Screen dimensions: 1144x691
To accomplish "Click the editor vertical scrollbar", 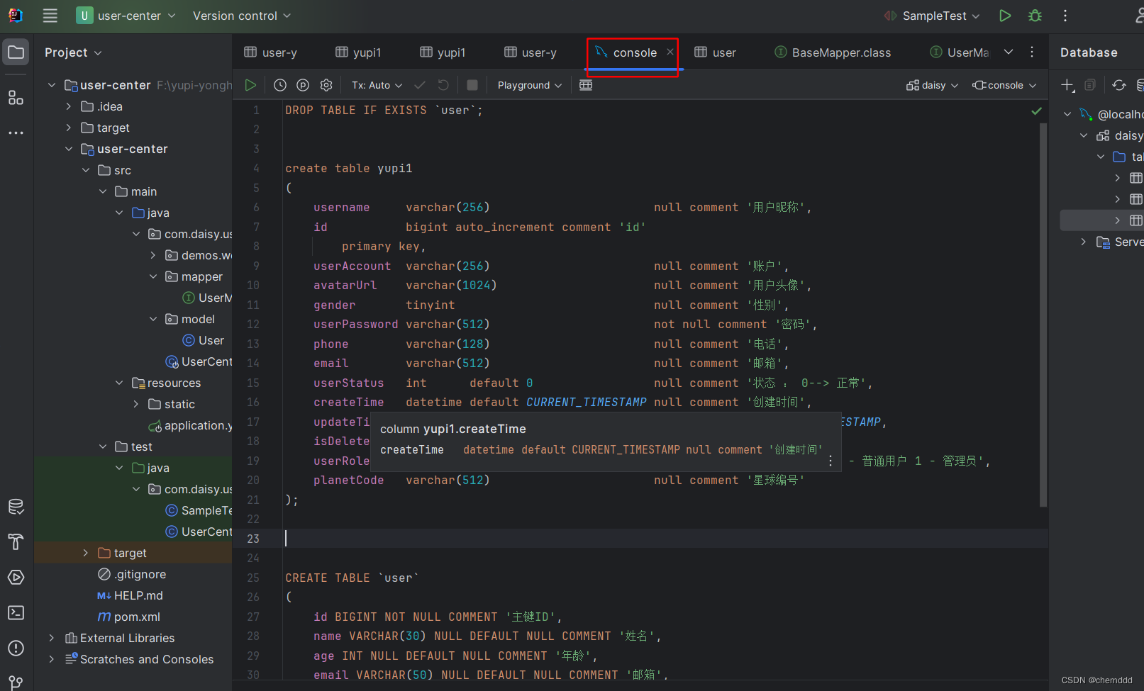I will pos(1043,315).
